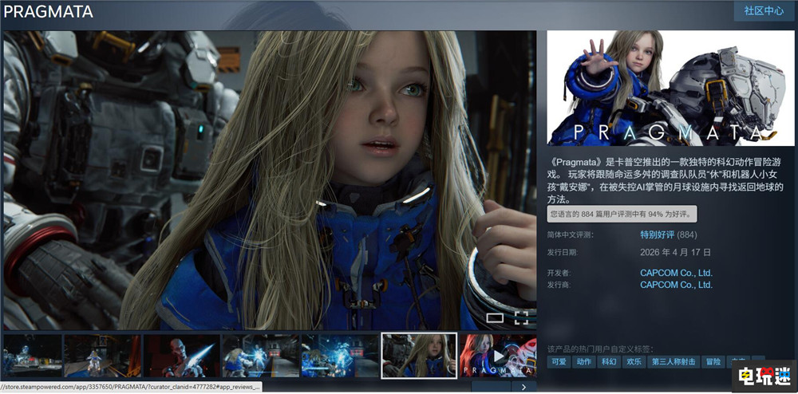Select the fifth blue effects thumbnail
This screenshot has height=394, width=798.
(x=339, y=355)
